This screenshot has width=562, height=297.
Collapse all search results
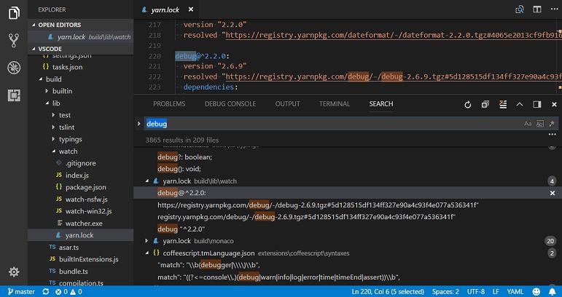click(485, 105)
